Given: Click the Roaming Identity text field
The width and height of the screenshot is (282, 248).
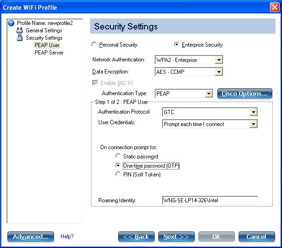Looking at the screenshot, I should pos(210,200).
